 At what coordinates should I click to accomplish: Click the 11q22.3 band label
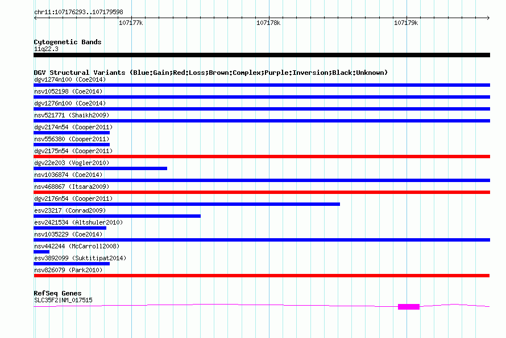pyautogui.click(x=46, y=49)
